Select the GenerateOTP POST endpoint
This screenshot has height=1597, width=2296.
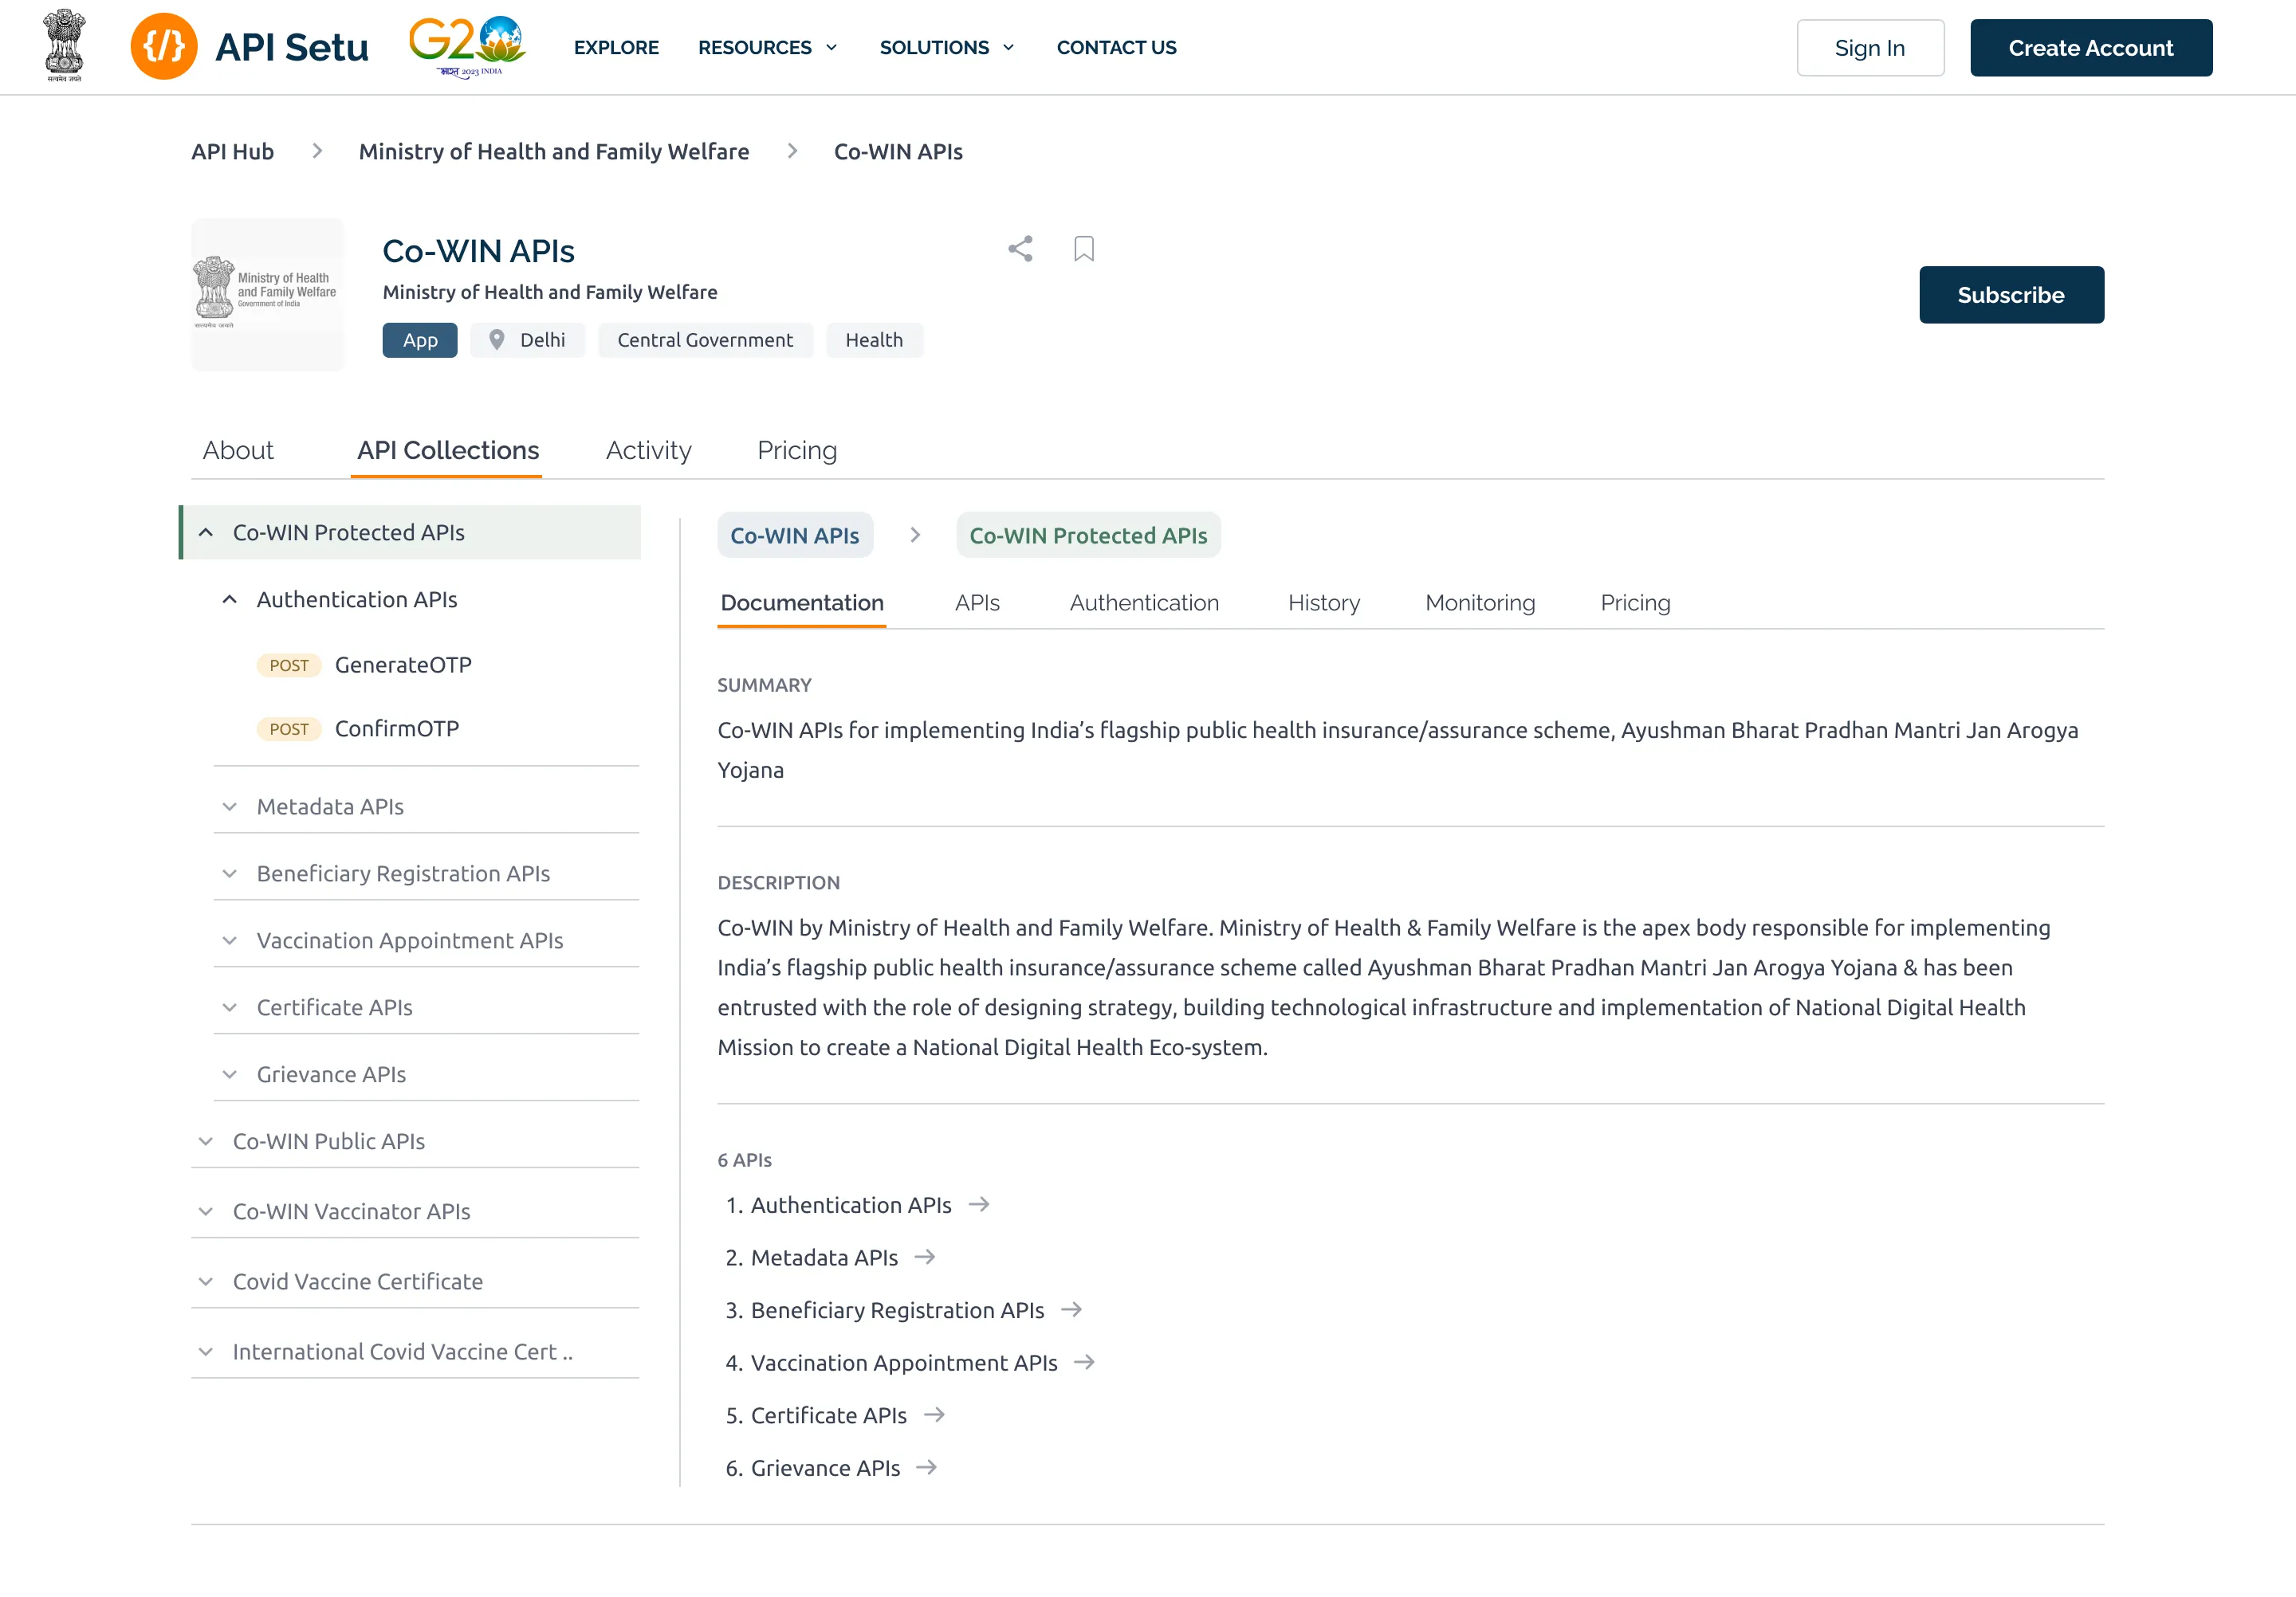[402, 665]
